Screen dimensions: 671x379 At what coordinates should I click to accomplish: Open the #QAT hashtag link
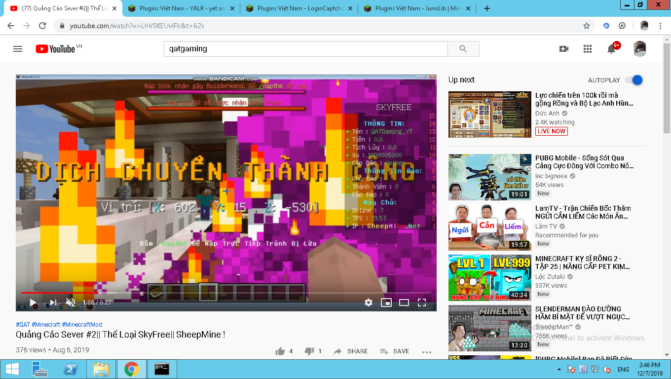click(x=23, y=324)
